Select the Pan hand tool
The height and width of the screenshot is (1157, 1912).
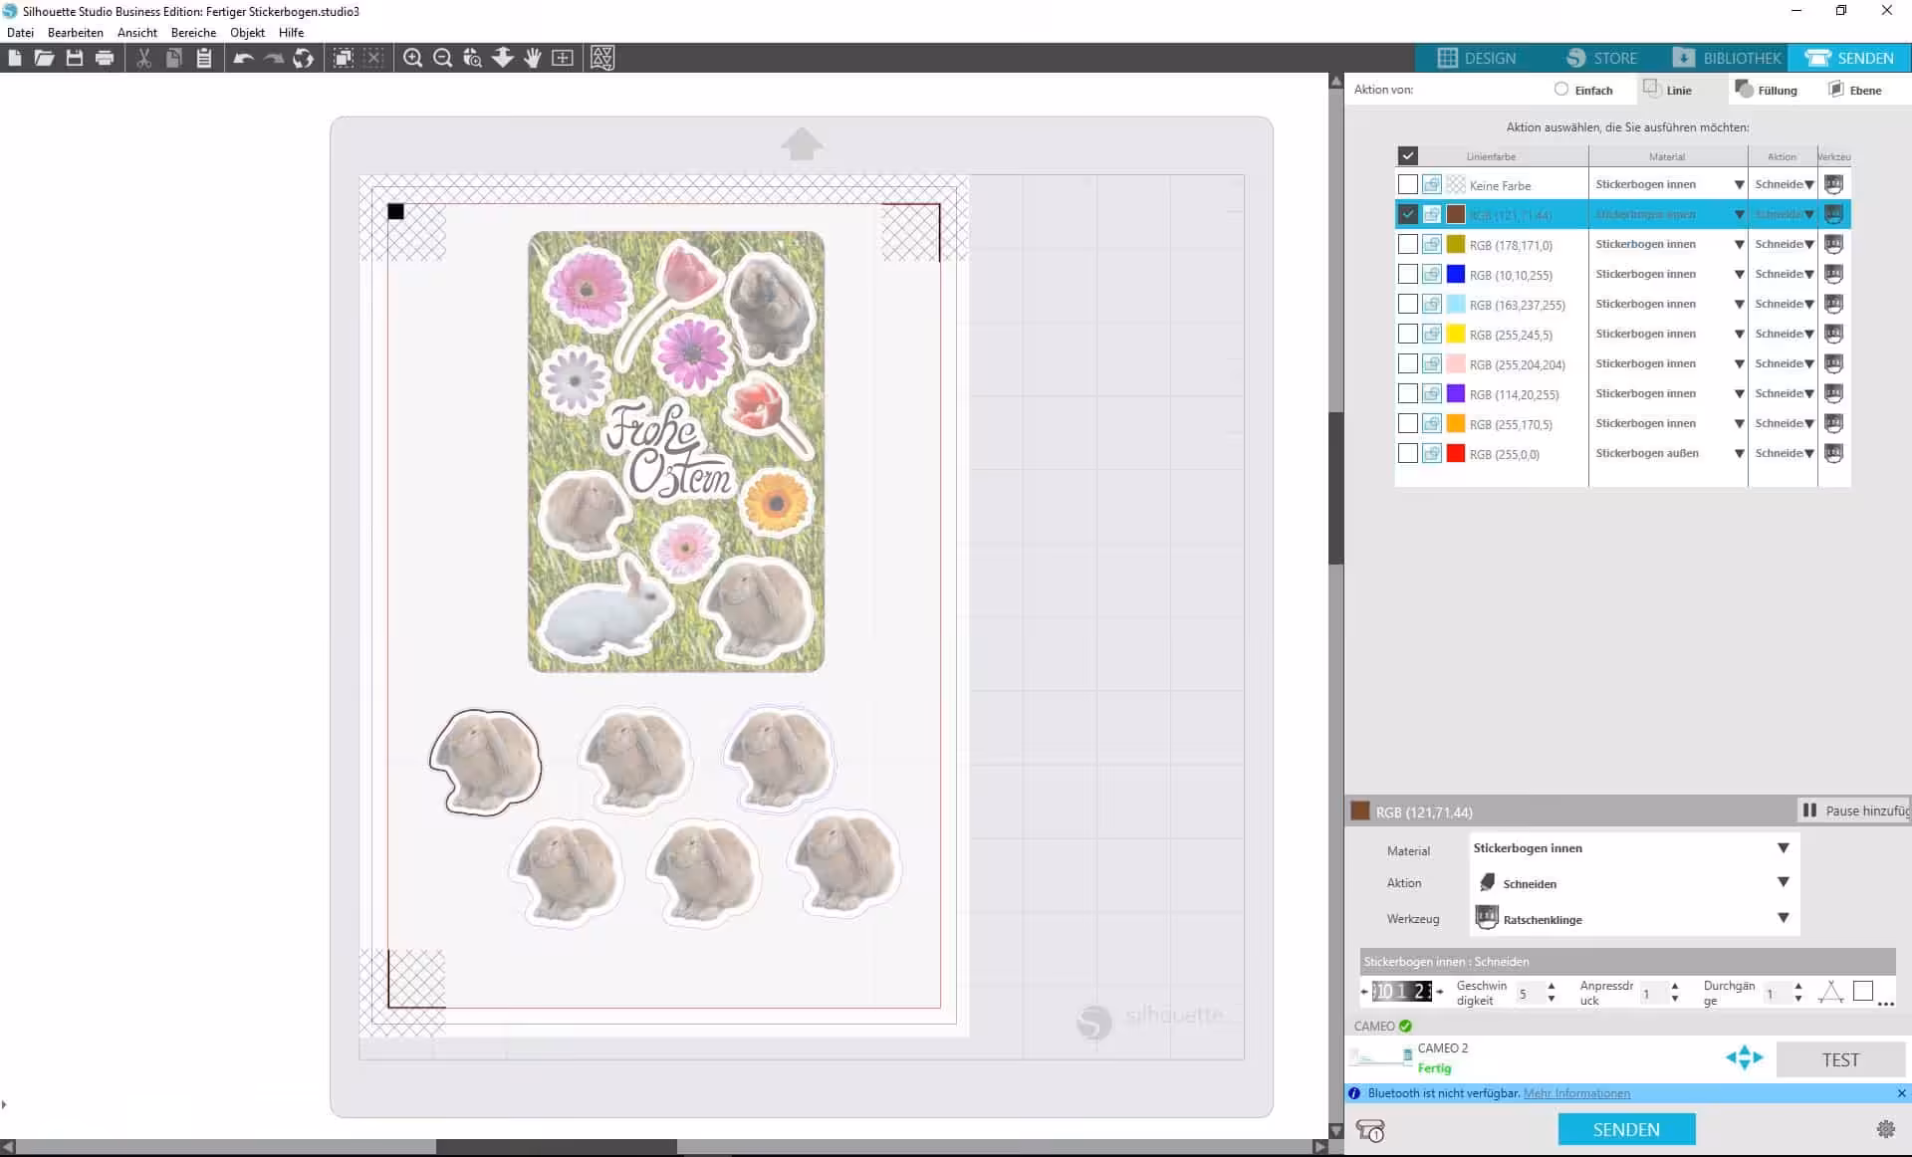point(533,58)
